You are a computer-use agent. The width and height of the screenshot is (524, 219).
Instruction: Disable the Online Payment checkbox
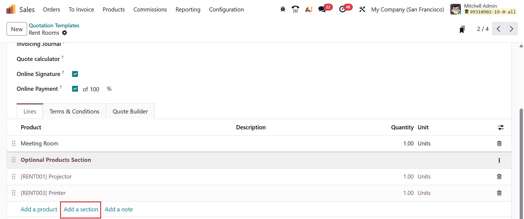click(x=75, y=89)
